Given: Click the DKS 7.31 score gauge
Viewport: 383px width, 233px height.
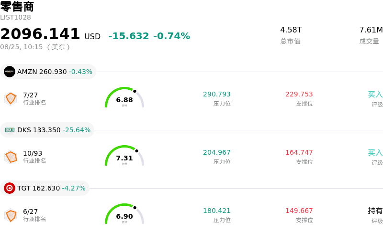Looking at the screenshot, I should (124, 156).
